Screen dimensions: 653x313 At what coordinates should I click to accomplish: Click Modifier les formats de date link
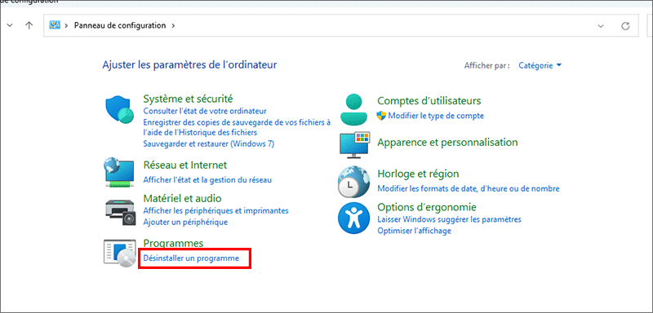pos(468,189)
